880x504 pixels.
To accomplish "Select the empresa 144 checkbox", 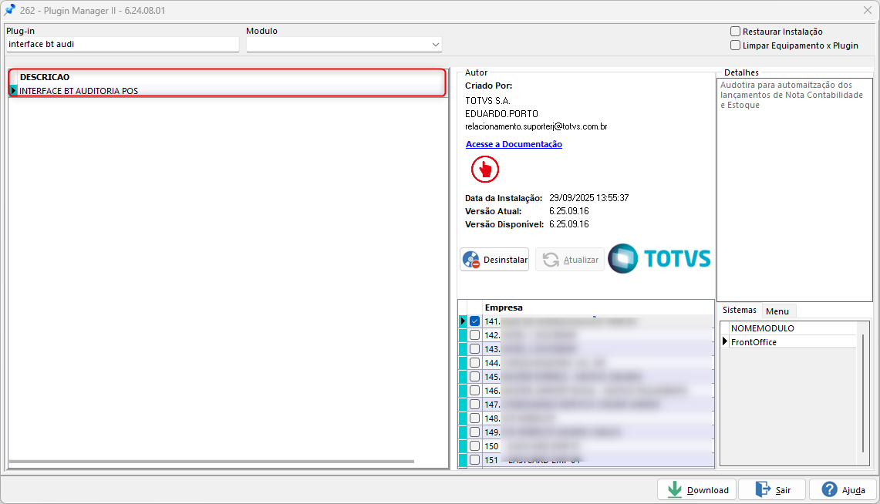I will coord(475,363).
